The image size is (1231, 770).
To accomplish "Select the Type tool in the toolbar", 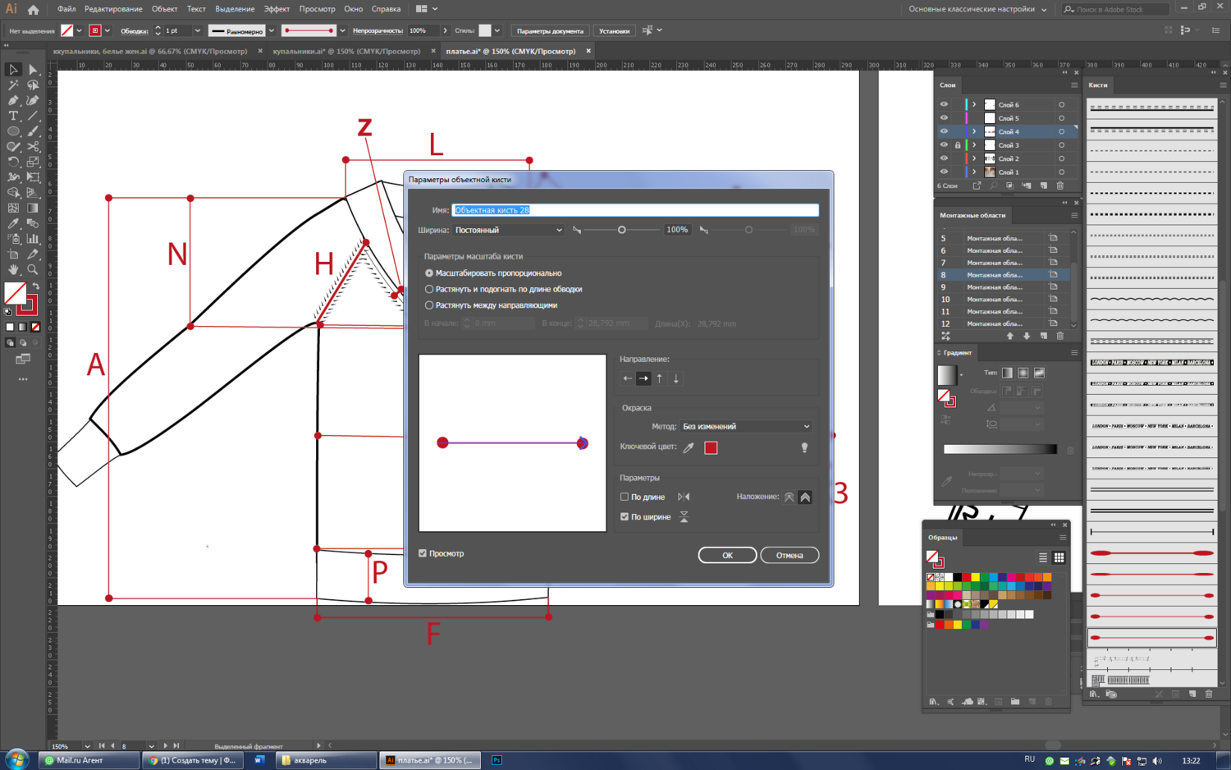I will coord(13,116).
